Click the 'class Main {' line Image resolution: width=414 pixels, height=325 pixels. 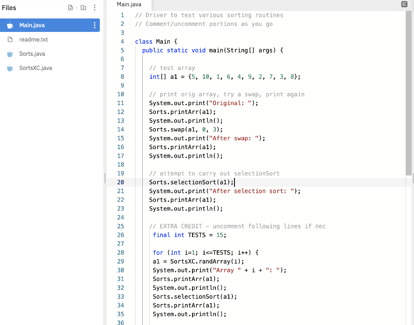(156, 42)
